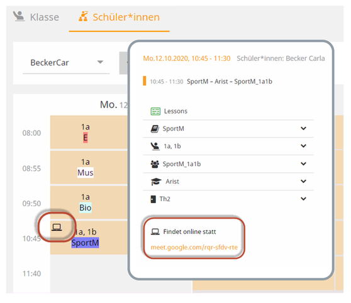This screenshot has height=303, width=351.
Task: Open the BeckerCar student dropdown
Action: click(x=66, y=63)
